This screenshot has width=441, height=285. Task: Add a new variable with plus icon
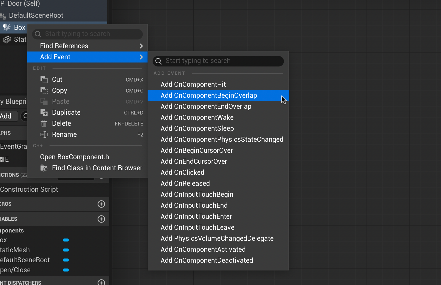(101, 219)
